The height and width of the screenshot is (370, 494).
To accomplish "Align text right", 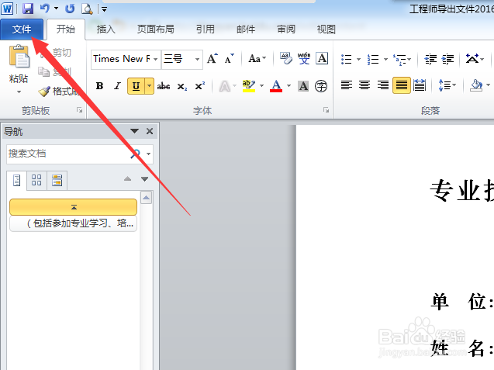I will pyautogui.click(x=383, y=85).
